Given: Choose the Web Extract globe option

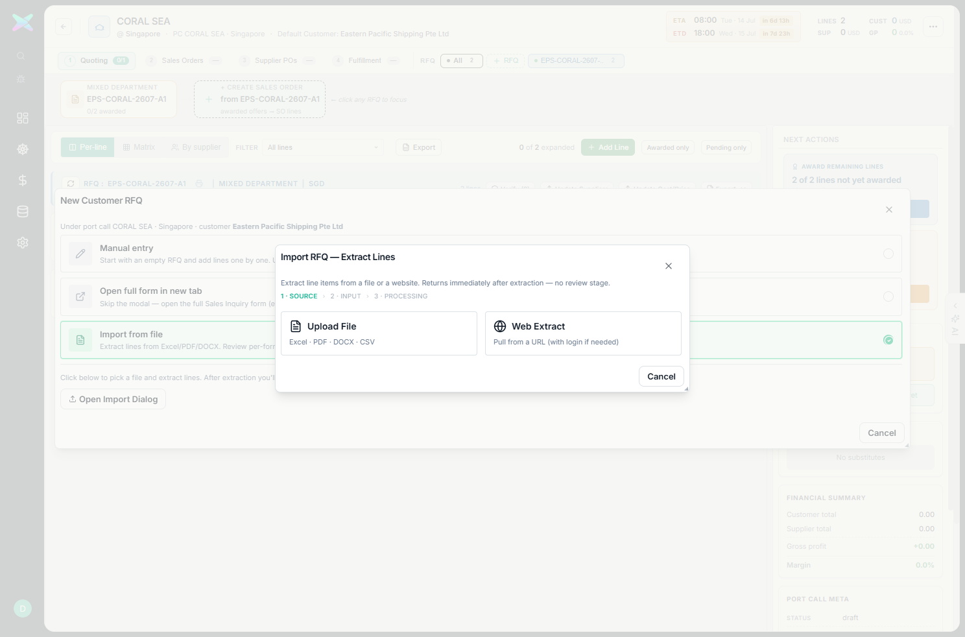Looking at the screenshot, I should point(583,333).
